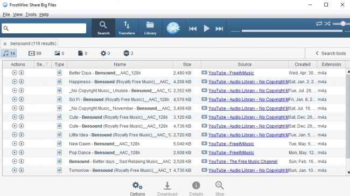350x196 pixels.
Task: Filter results by video (99)
Action: pyautogui.click(x=35, y=54)
